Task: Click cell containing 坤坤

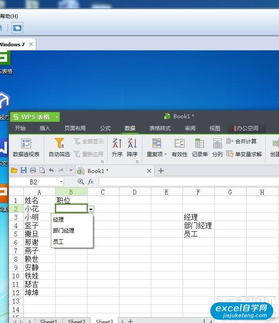Action: point(39,293)
